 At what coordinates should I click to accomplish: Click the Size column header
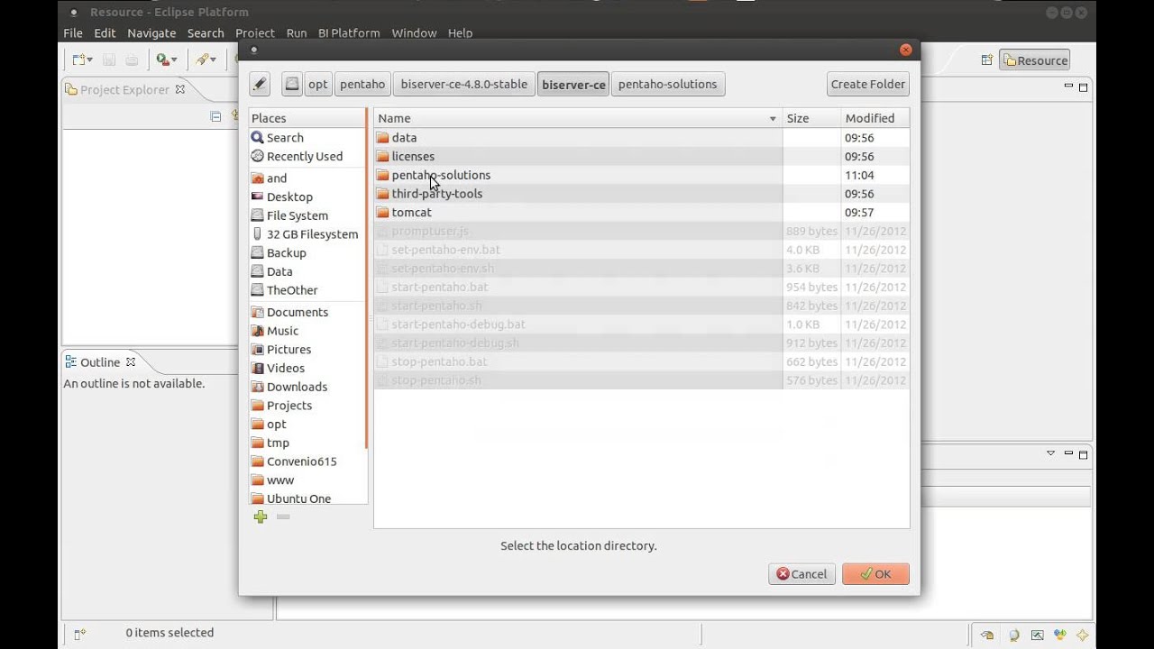pos(811,118)
